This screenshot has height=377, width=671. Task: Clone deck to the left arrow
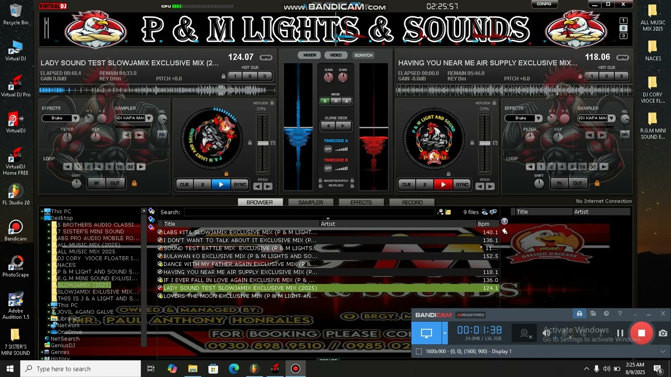(x=328, y=126)
